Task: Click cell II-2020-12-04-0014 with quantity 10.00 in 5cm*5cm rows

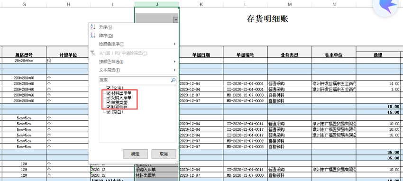Action: (246, 124)
